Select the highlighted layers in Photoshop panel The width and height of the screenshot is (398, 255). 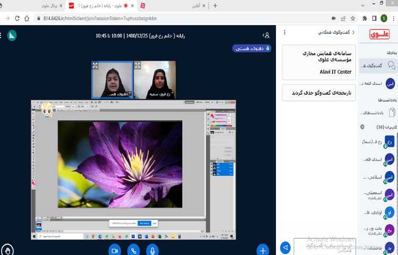222,169
